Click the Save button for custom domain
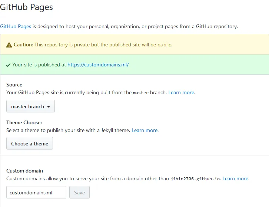This screenshot has width=269, height=207. point(79,192)
